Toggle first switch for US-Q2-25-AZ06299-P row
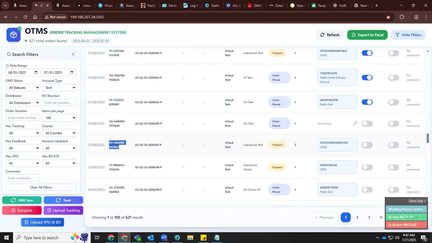432x243 pixels. click(367, 167)
